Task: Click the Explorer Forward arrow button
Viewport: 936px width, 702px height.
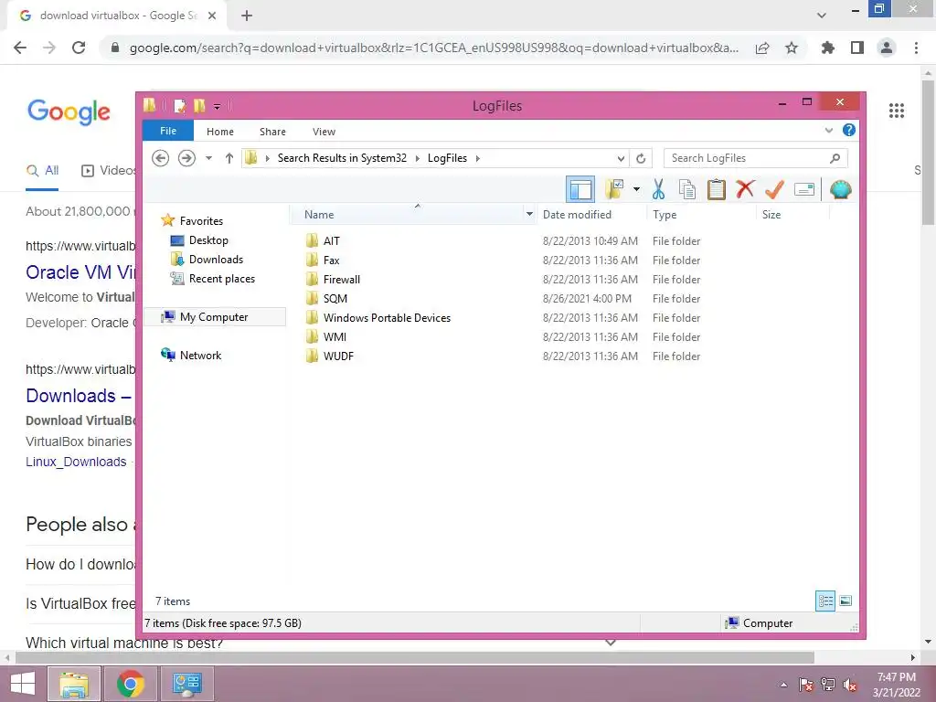Action: point(186,158)
